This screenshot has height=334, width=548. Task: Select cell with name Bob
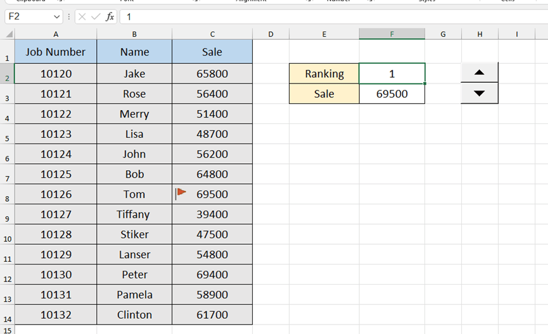click(x=134, y=174)
